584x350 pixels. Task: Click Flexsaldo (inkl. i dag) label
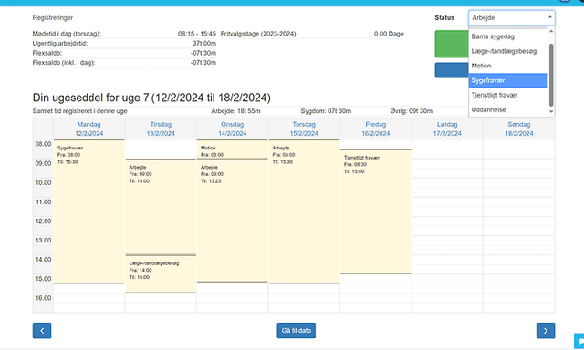[64, 63]
